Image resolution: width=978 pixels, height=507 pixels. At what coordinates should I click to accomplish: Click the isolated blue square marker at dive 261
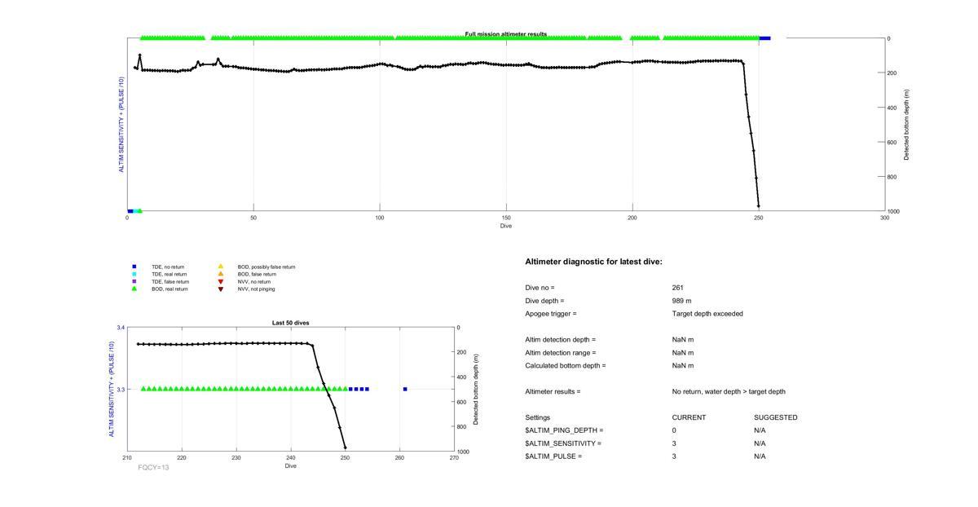[405, 389]
